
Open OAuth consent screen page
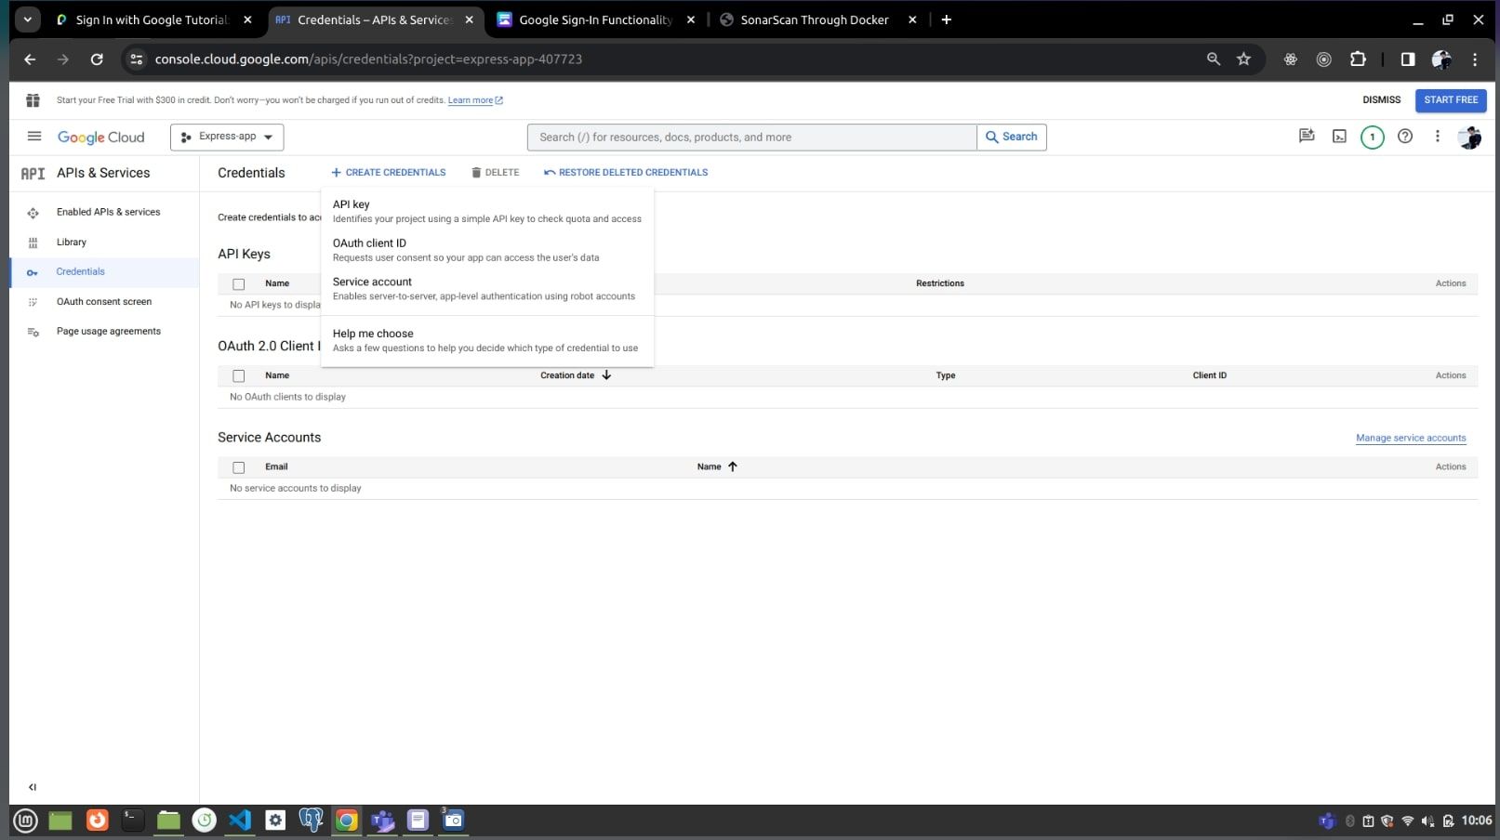point(104,301)
